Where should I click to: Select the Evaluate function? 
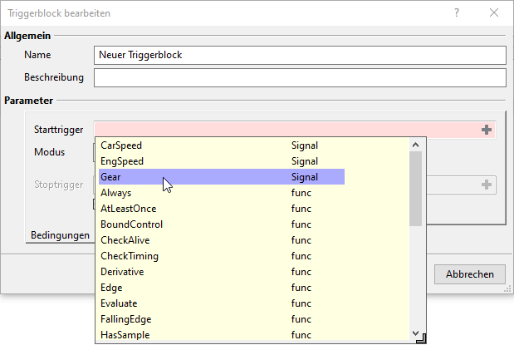[x=222, y=303]
